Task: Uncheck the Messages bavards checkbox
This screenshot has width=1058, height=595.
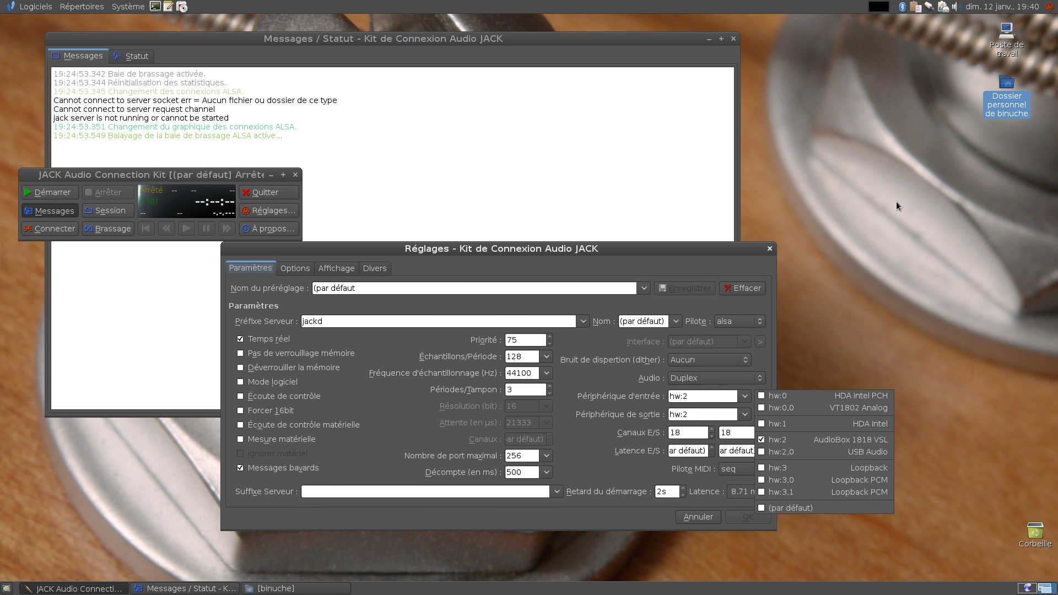Action: click(240, 468)
